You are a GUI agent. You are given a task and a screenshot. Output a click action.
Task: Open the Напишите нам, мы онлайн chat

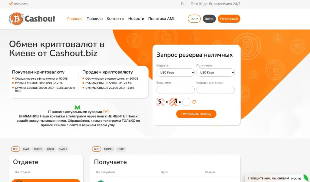pos(269,178)
